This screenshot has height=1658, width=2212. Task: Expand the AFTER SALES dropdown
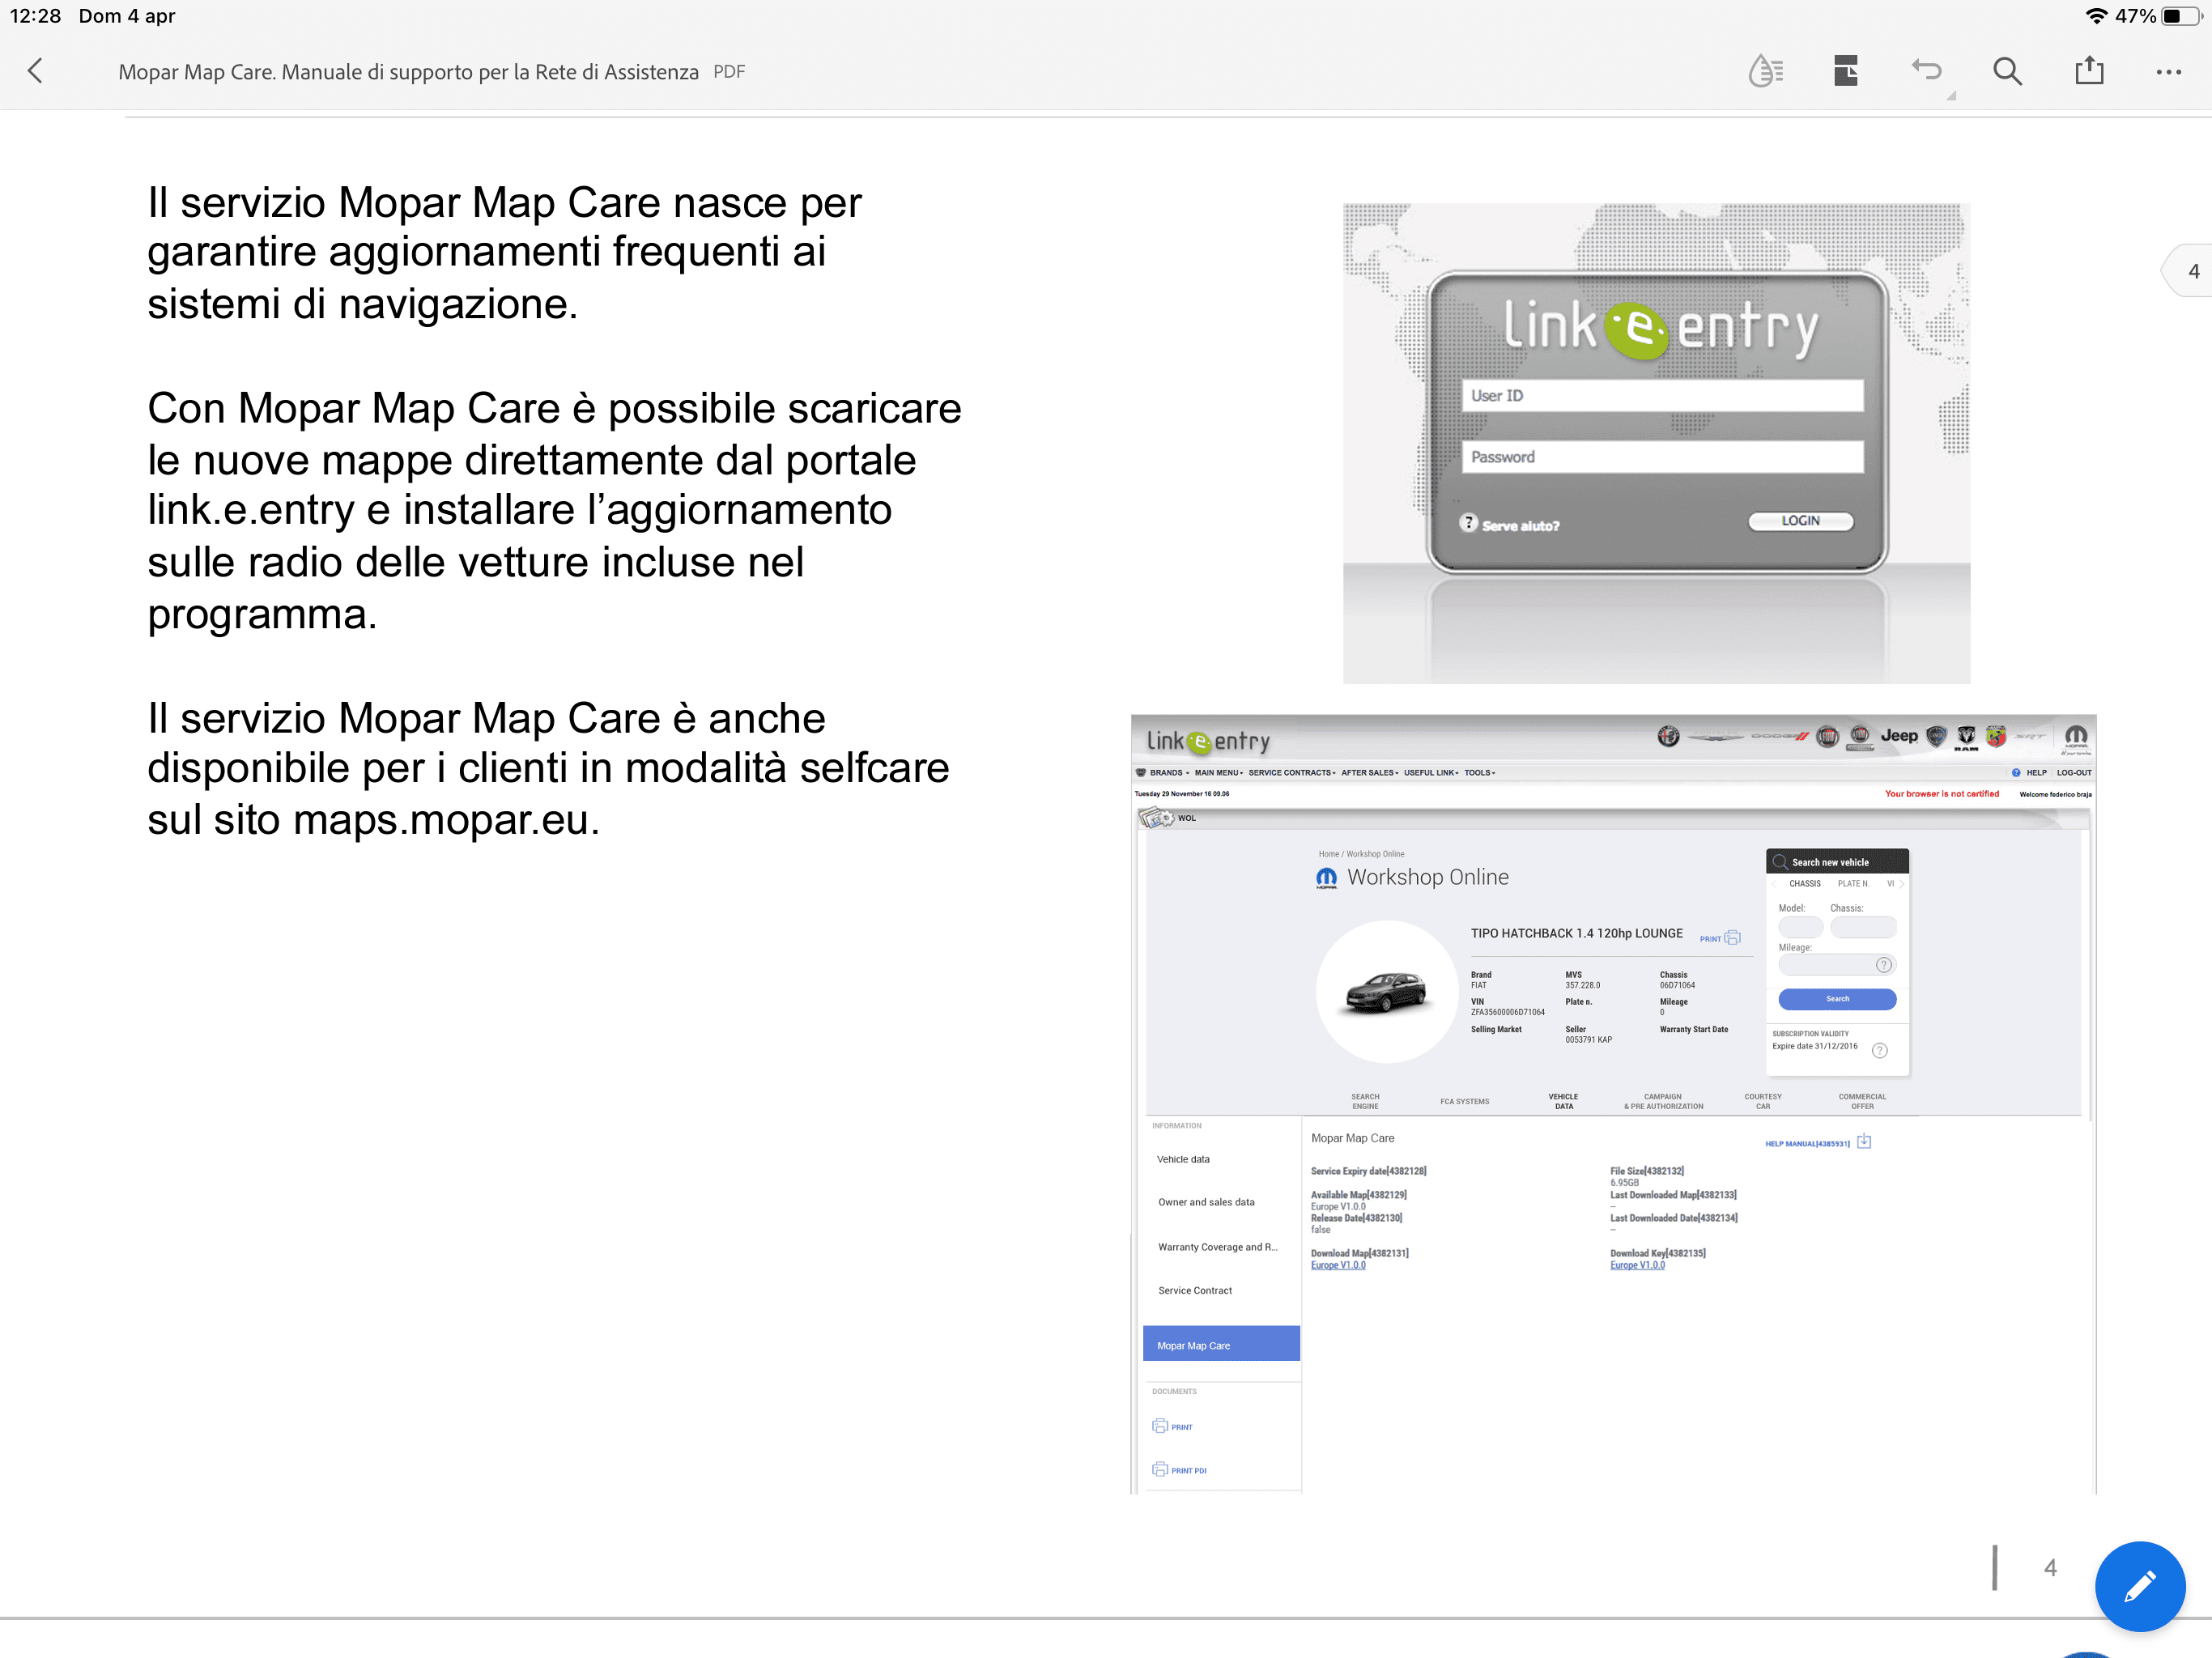tap(1369, 773)
